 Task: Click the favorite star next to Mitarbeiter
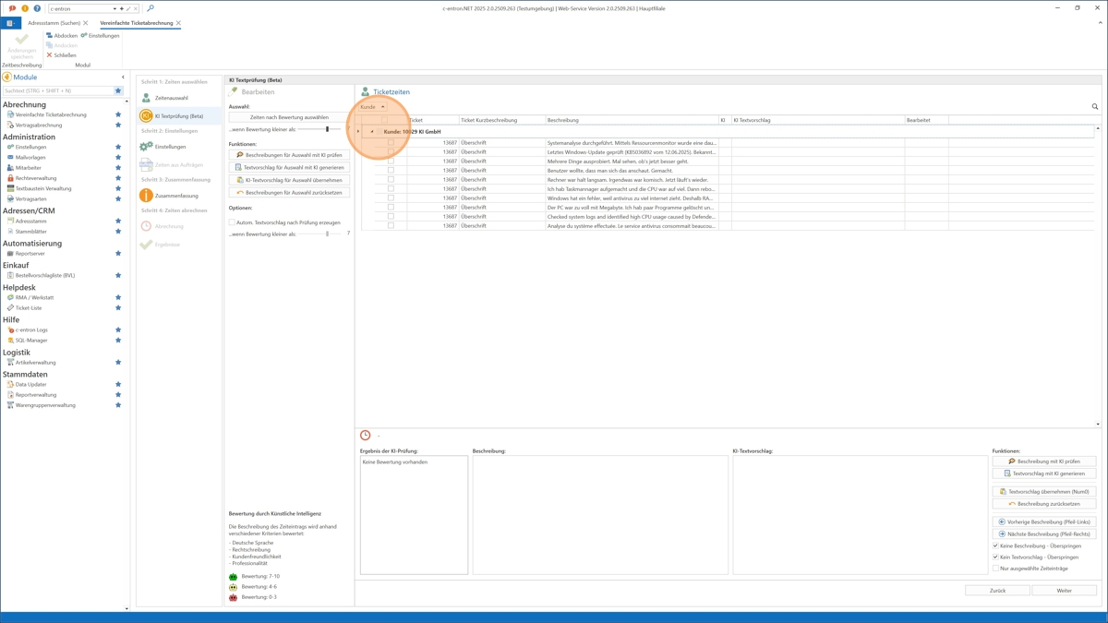tap(118, 168)
